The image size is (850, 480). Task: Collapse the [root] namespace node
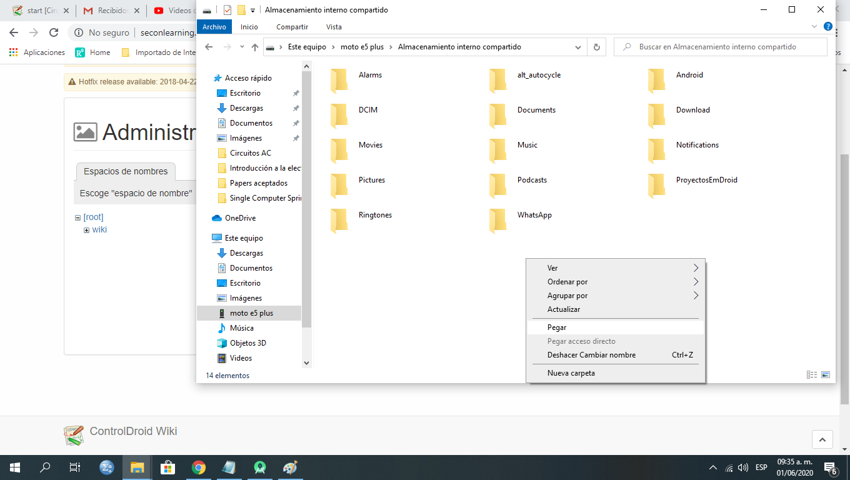(77, 217)
